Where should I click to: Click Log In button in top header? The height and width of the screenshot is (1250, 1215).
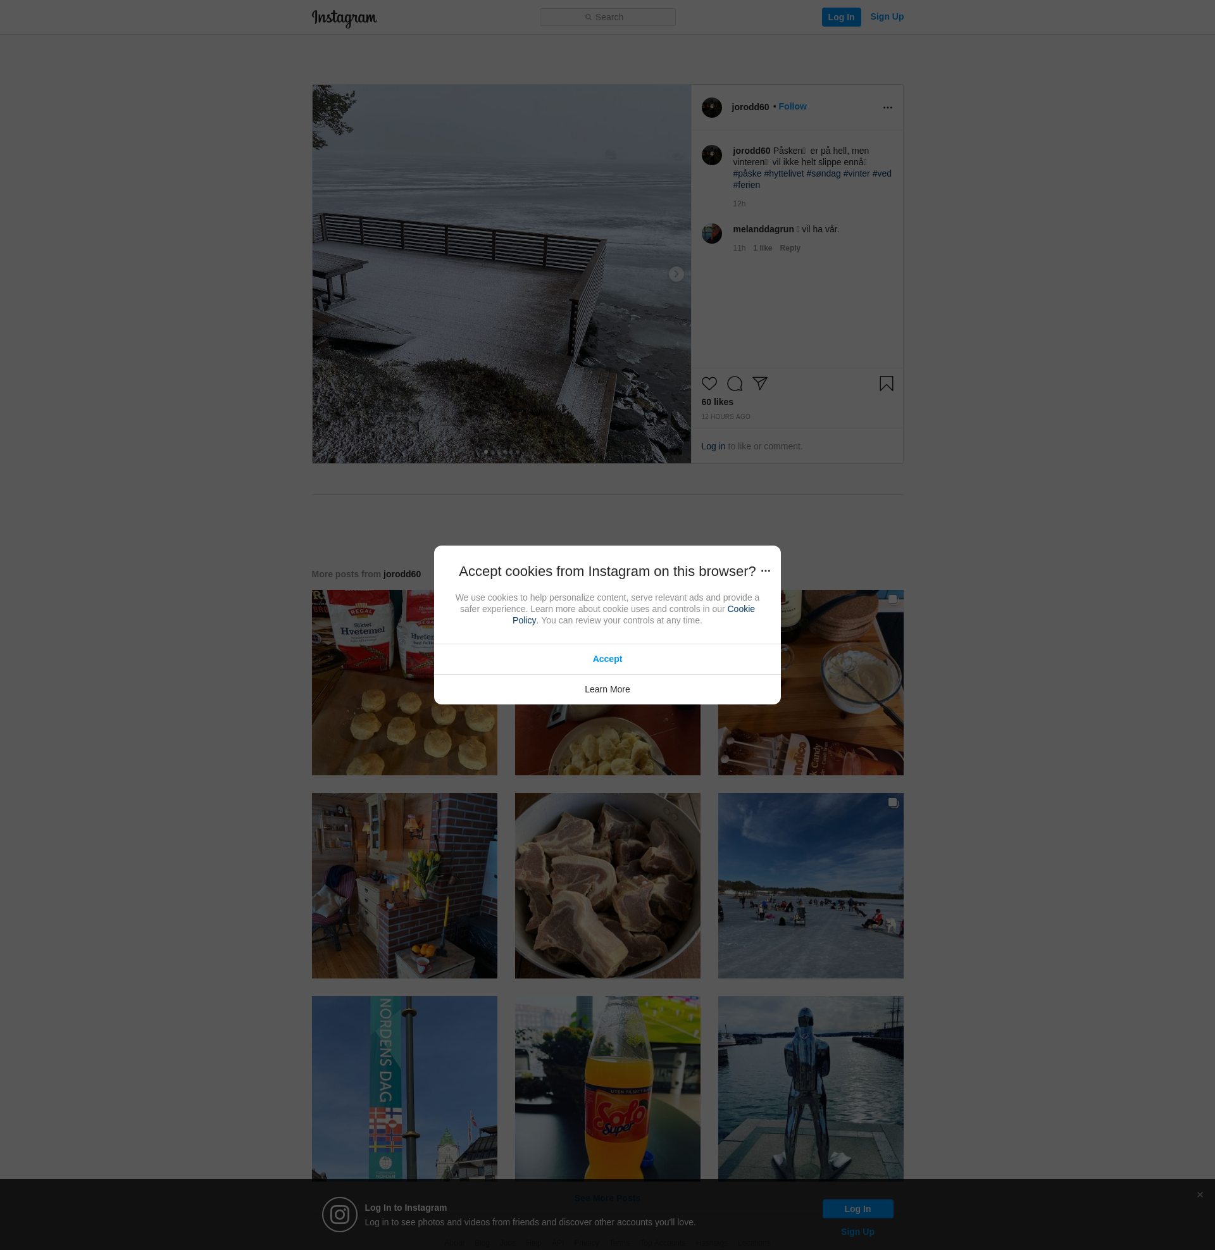tap(840, 17)
